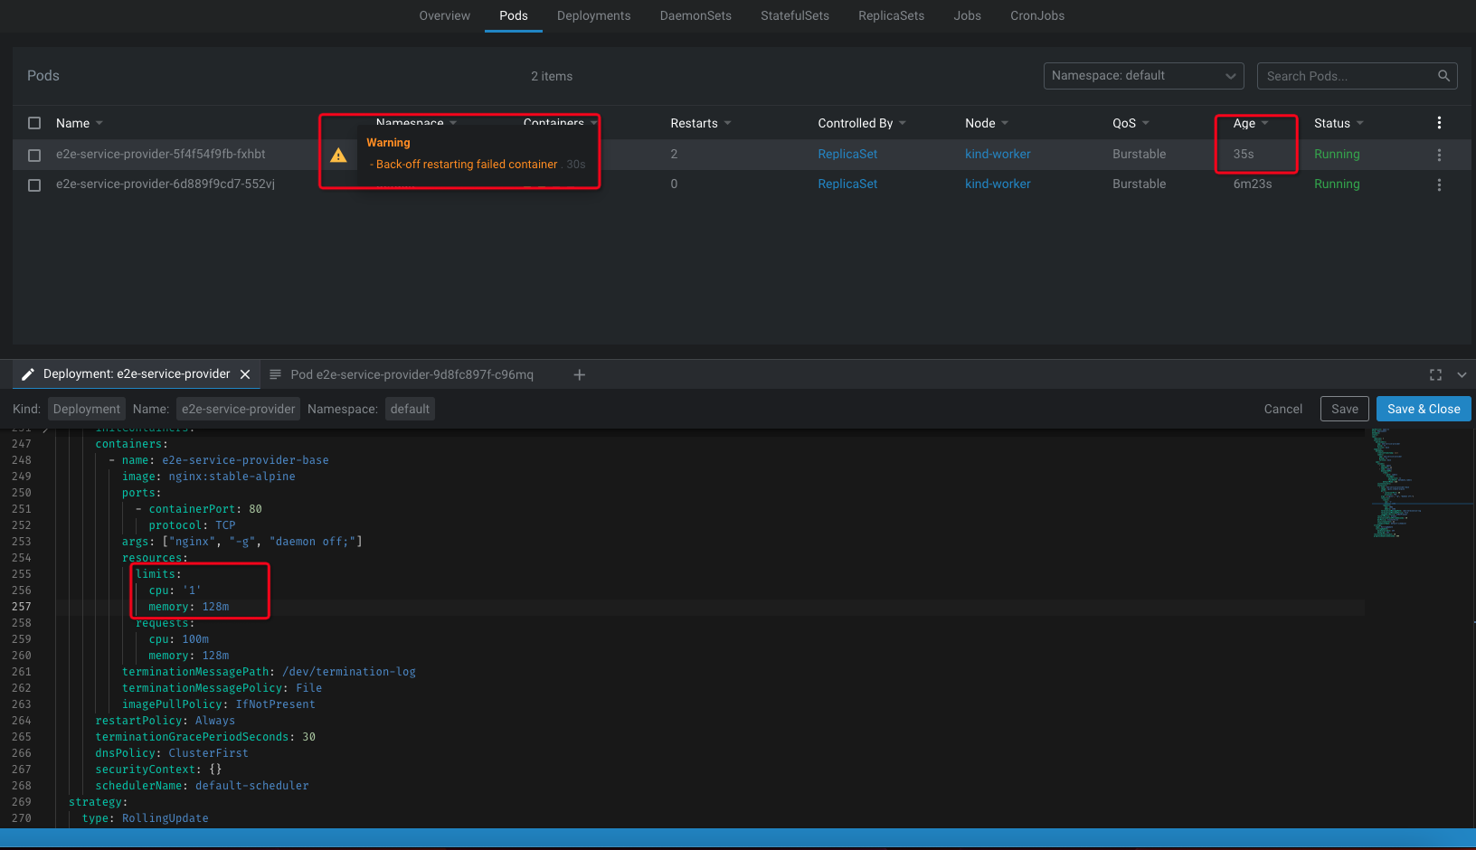Open the ReplicaSet link for the fxhbt pod
Screen dimensions: 1476x850
pos(847,155)
